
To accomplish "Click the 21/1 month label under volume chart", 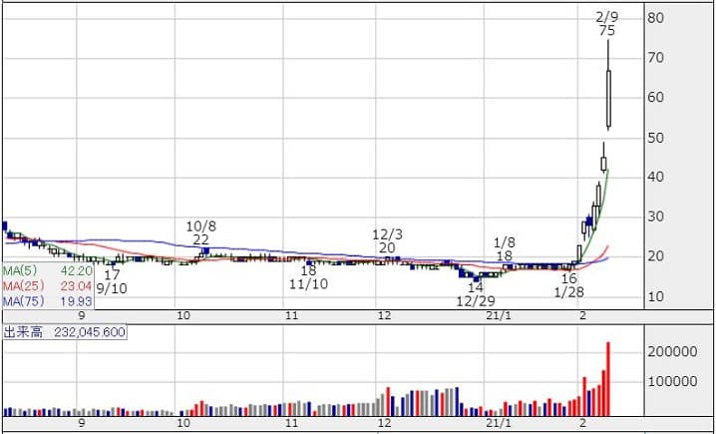I will [498, 422].
